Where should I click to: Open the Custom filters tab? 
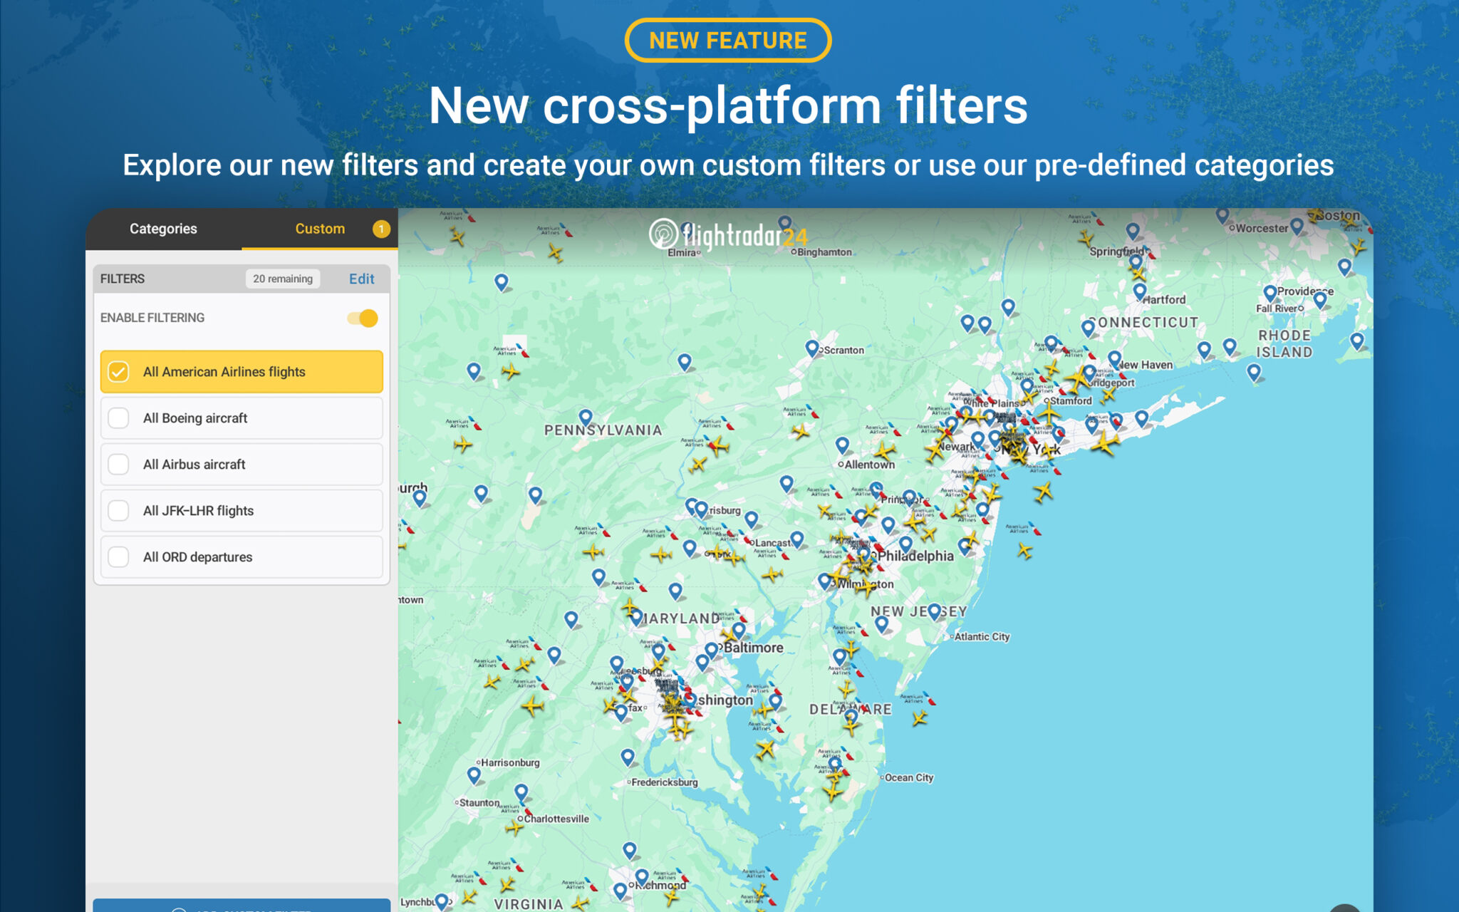point(320,228)
